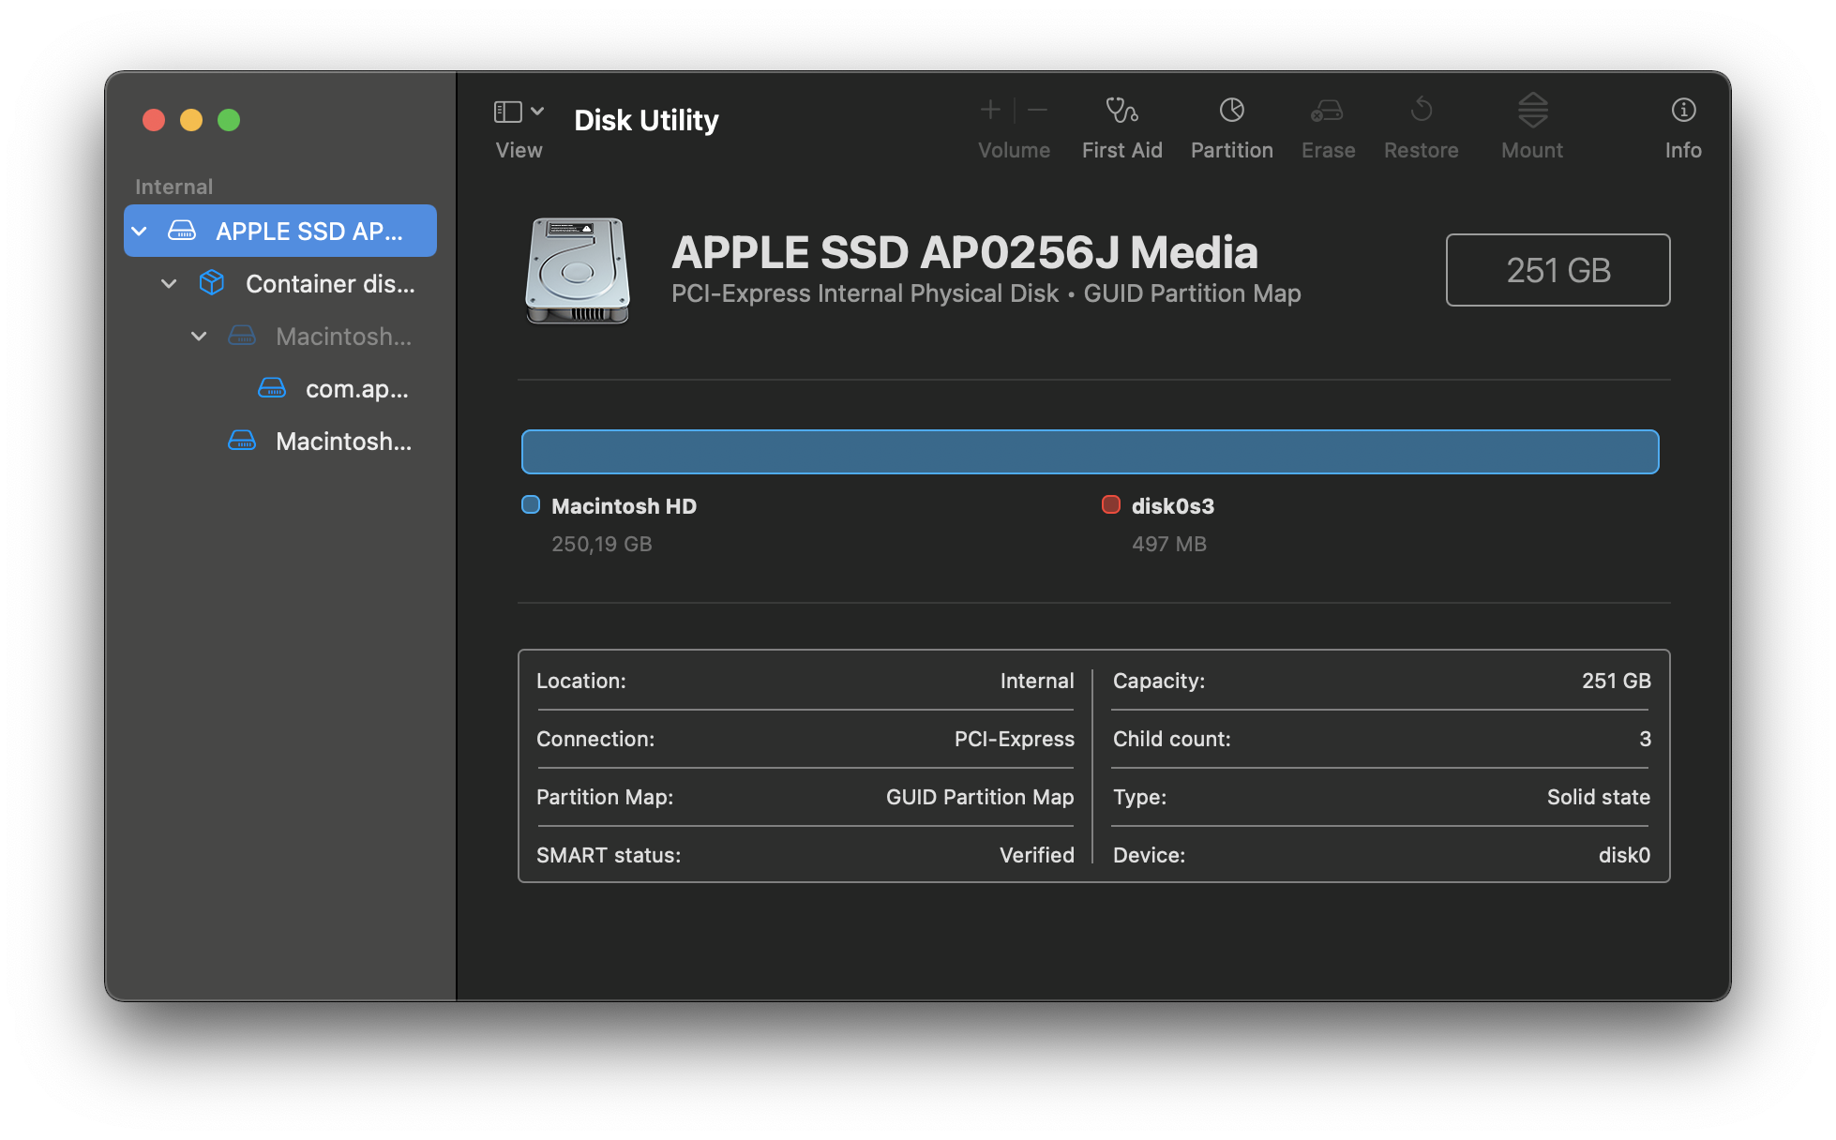The height and width of the screenshot is (1140, 1836).
Task: Click the PCI-Express Internal Physical Disk subtitle
Action: (865, 293)
